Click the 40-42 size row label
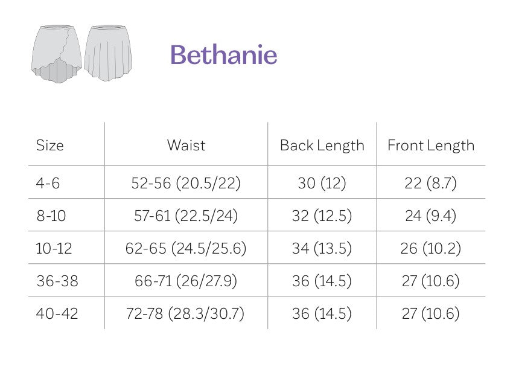The image size is (516, 378). pos(57,313)
